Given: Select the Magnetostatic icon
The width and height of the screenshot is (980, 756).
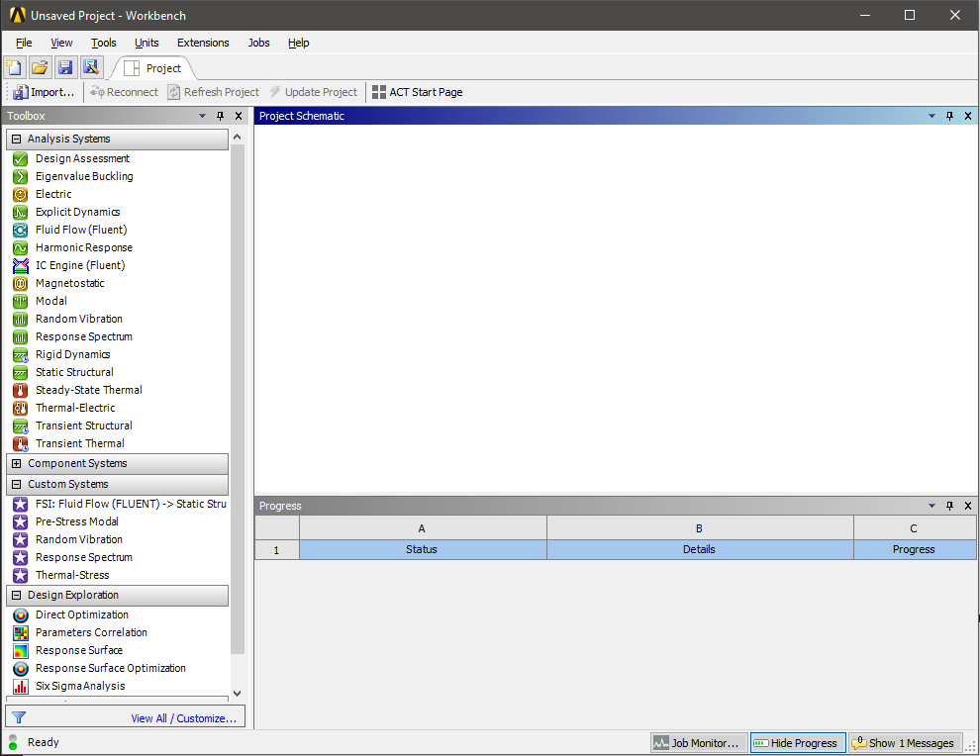Looking at the screenshot, I should (21, 284).
